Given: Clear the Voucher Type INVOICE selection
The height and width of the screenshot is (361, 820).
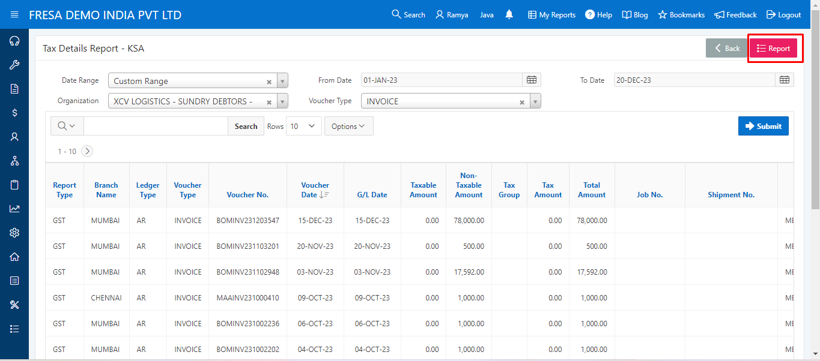Looking at the screenshot, I should (x=522, y=102).
